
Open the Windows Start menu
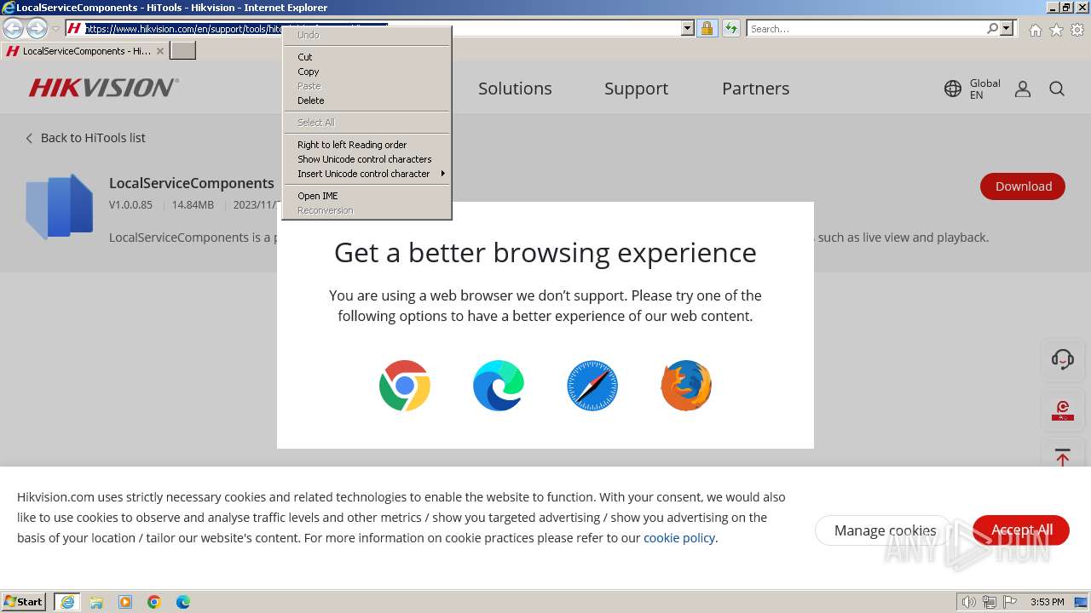coord(24,602)
